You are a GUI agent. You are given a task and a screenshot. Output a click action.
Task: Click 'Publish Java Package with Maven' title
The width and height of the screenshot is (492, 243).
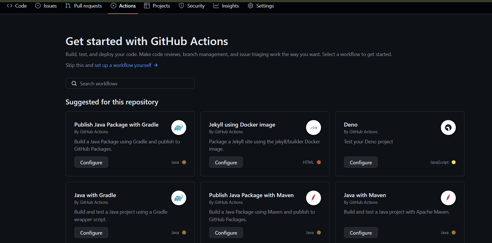pyautogui.click(x=251, y=195)
